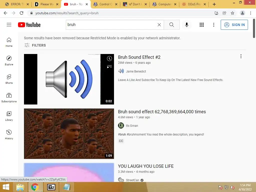Click the YouTube logo
256x192 pixels.
click(29, 25)
